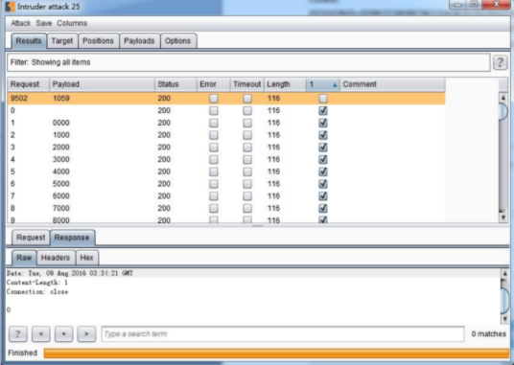The width and height of the screenshot is (514, 365).
Task: Select the Hex view tab
Action: (x=87, y=258)
